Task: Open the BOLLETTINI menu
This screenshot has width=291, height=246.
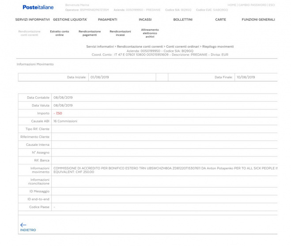Action: click(x=182, y=19)
